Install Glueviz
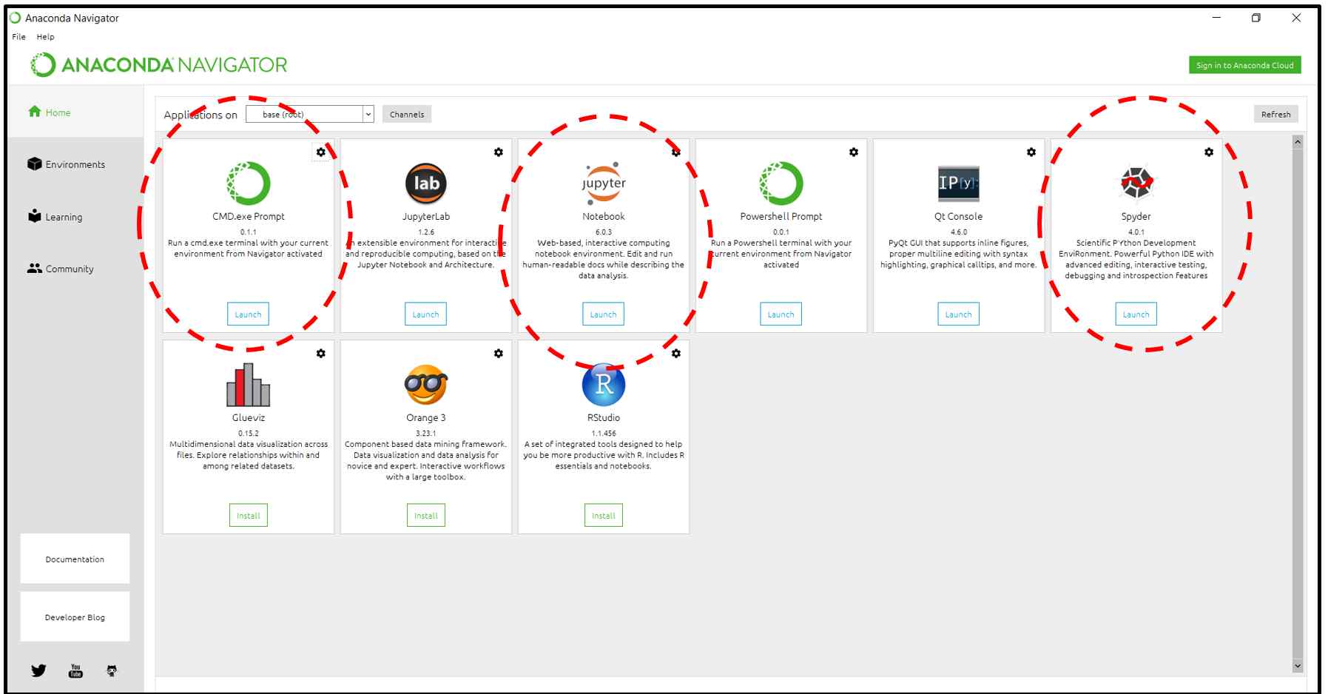The height and width of the screenshot is (694, 1328). tap(248, 515)
